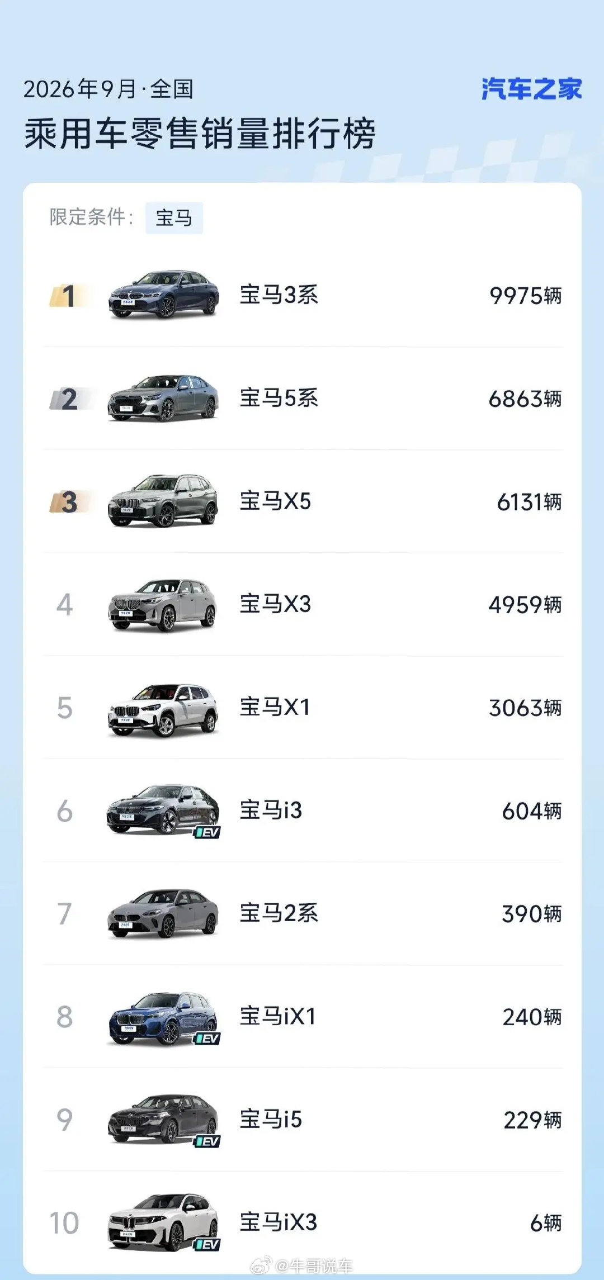Click the 乘用车零售销量排行榜 title

click(200, 134)
